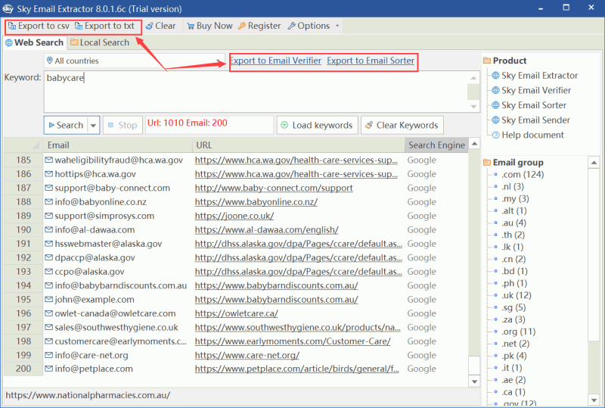Open the baby-connect.com/support URL link

274,188
